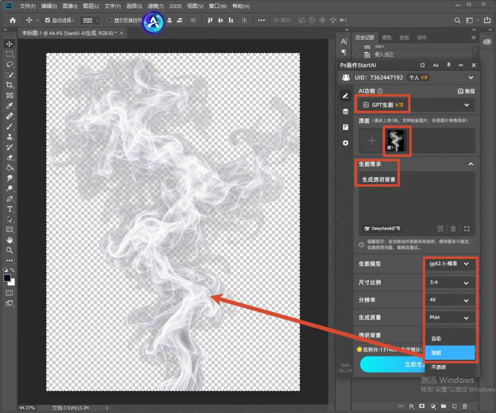Open the 窗口(W) menu
Viewport: 496px width, 413px height.
pyautogui.click(x=217, y=6)
